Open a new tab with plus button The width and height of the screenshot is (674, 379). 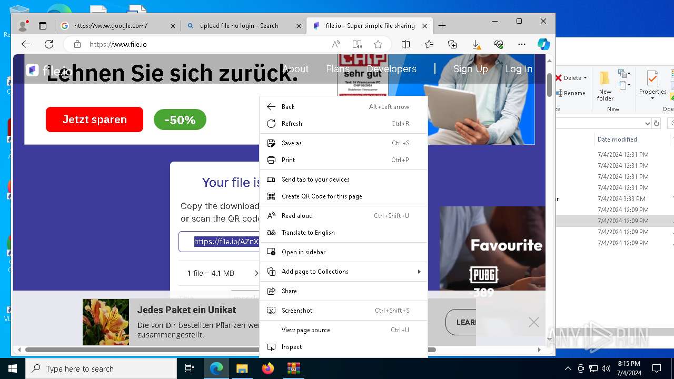[x=442, y=25]
